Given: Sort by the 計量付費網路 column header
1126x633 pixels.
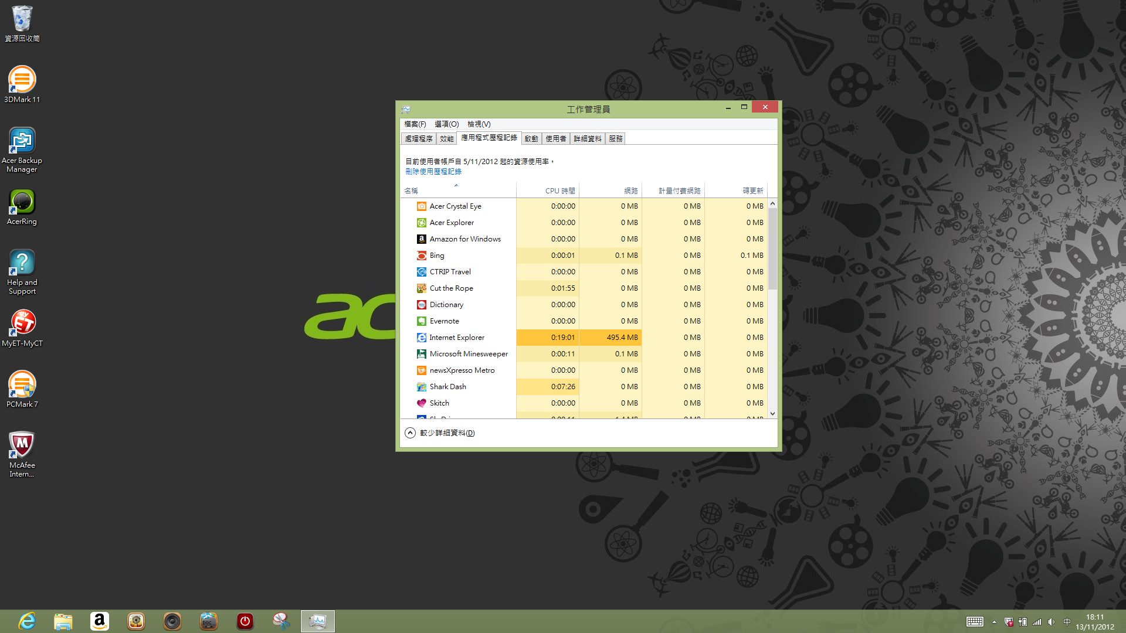Looking at the screenshot, I should 673,190.
